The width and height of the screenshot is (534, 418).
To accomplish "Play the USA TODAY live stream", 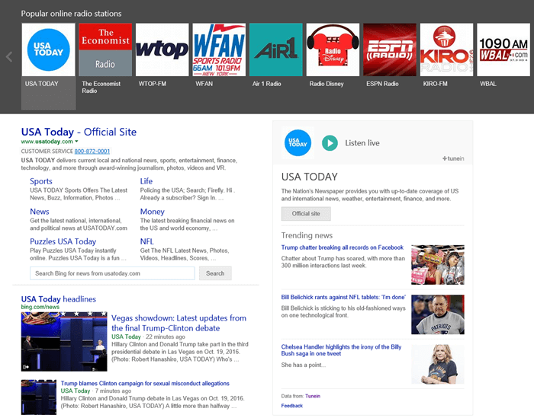I will pos(330,143).
